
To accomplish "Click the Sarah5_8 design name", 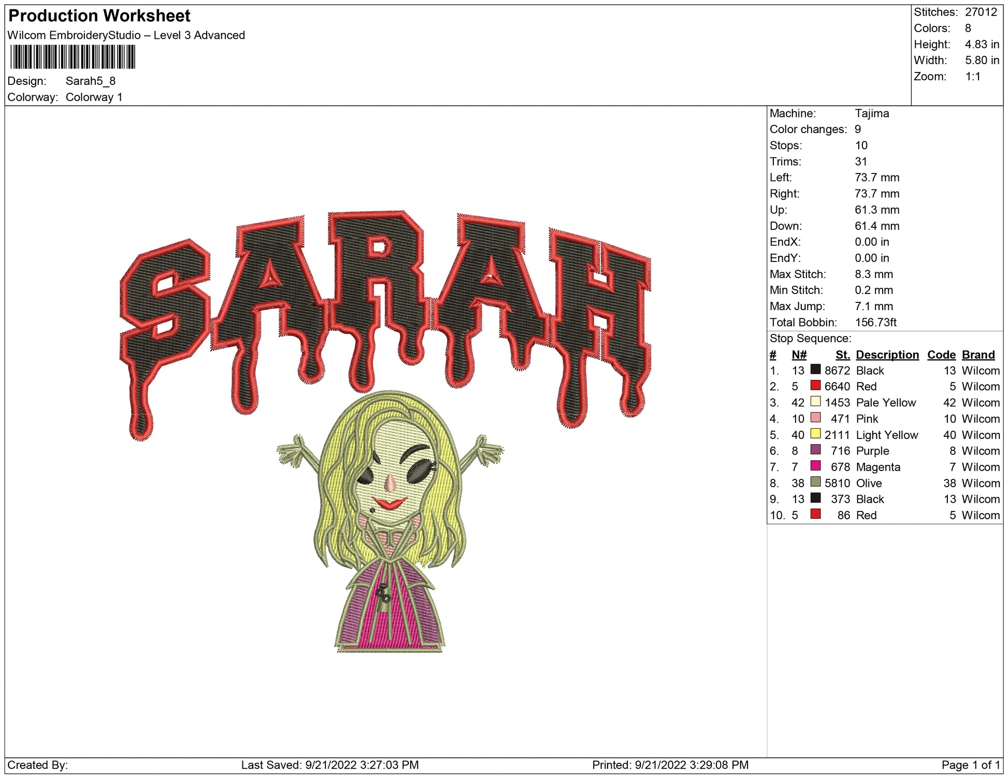I will click(90, 81).
